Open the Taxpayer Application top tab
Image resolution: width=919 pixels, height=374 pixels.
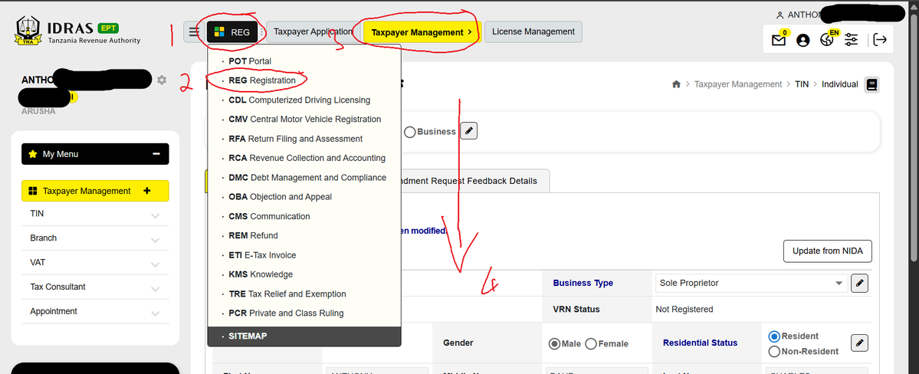313,31
